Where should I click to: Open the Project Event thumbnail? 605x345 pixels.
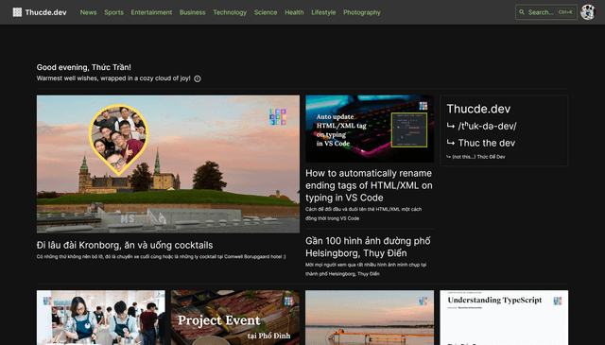(235, 318)
